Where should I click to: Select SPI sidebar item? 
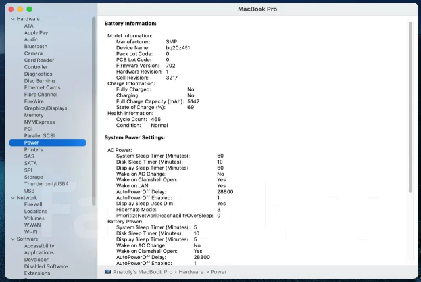point(28,170)
